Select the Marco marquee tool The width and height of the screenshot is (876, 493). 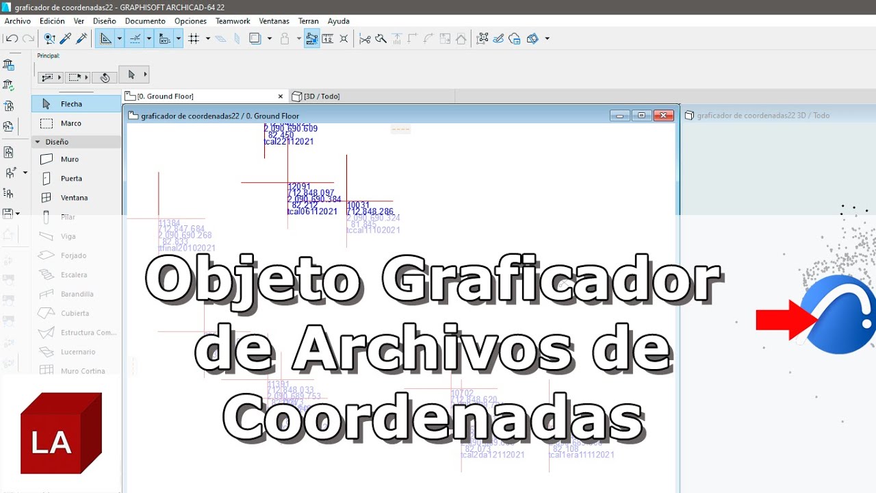point(77,123)
